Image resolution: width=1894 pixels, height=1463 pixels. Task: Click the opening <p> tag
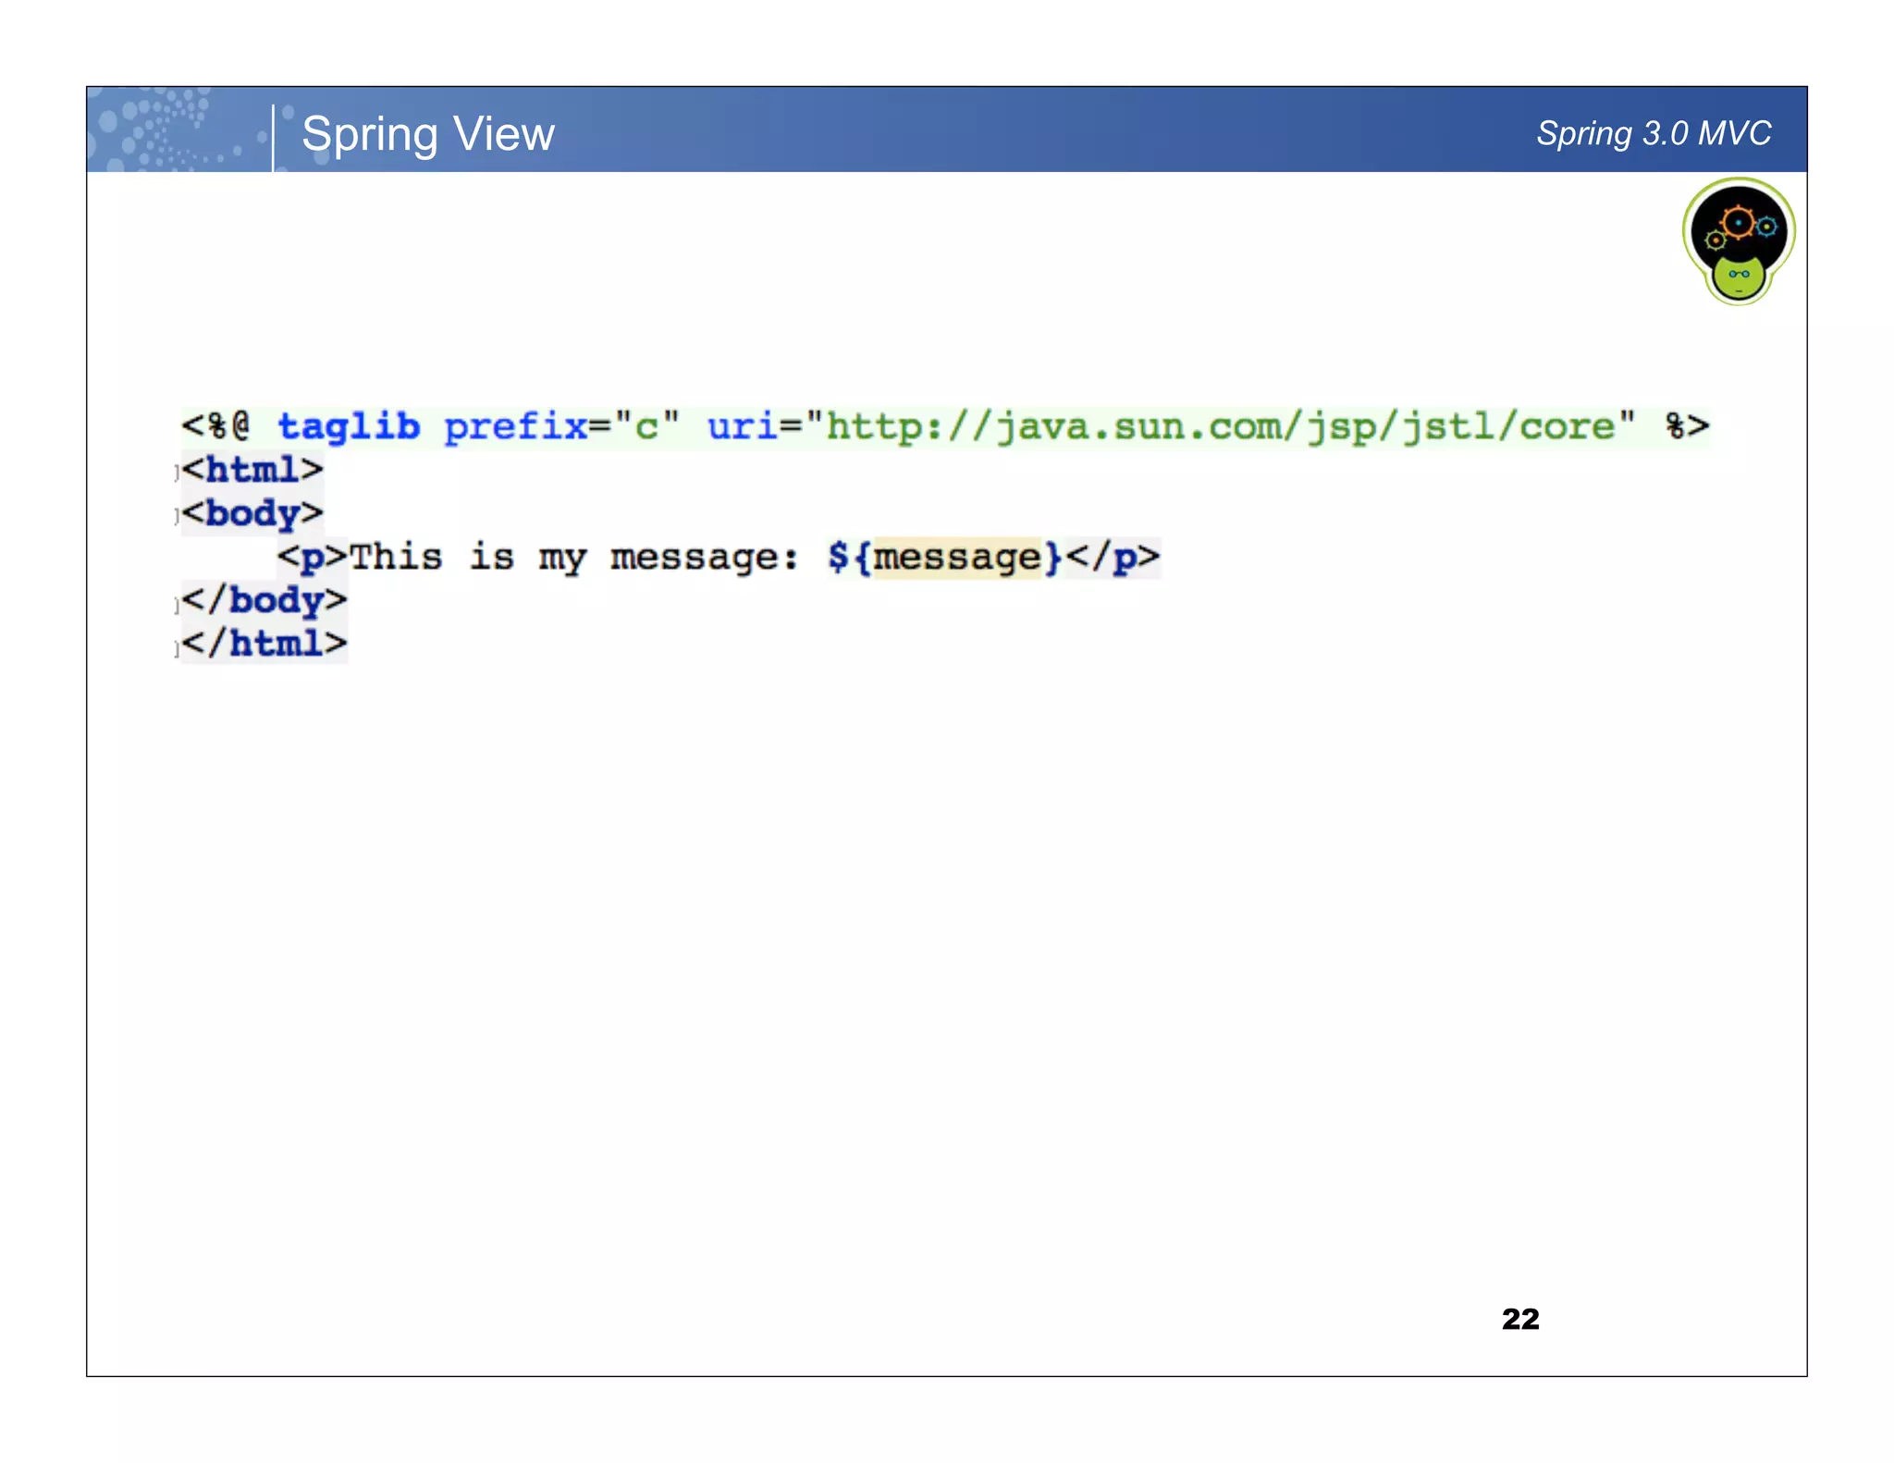pyautogui.click(x=313, y=558)
